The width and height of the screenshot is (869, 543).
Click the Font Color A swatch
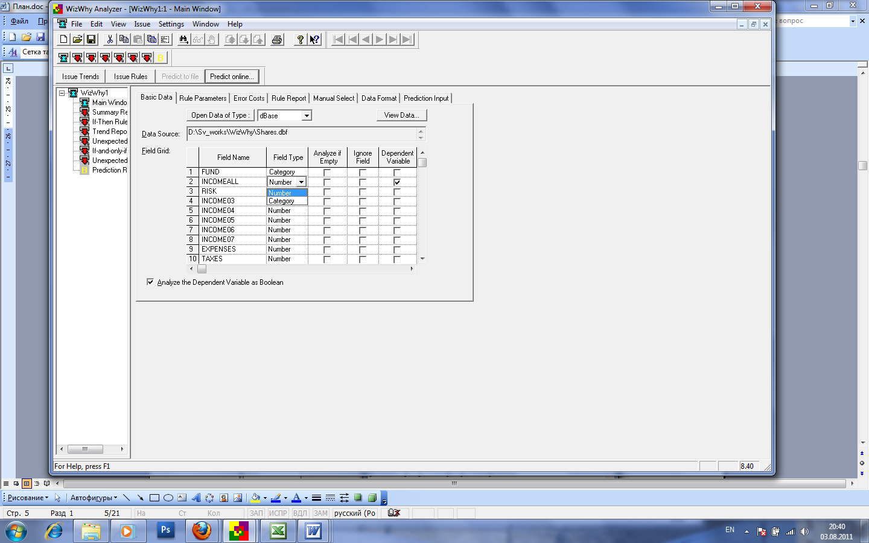296,498
